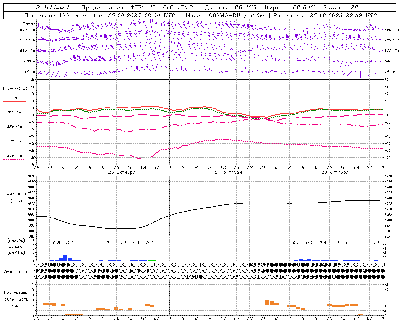This screenshot has width=401, height=321.
Task: Select the 'Широта: 66.647' latitude text
Action: coord(289,8)
